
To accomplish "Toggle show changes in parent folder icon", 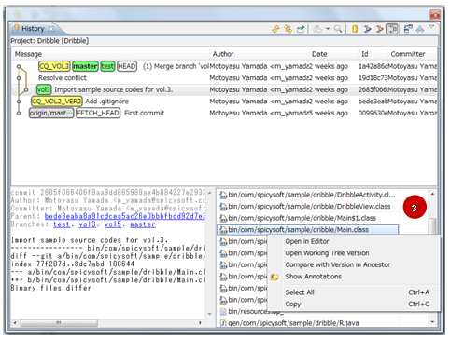I will coord(379,29).
